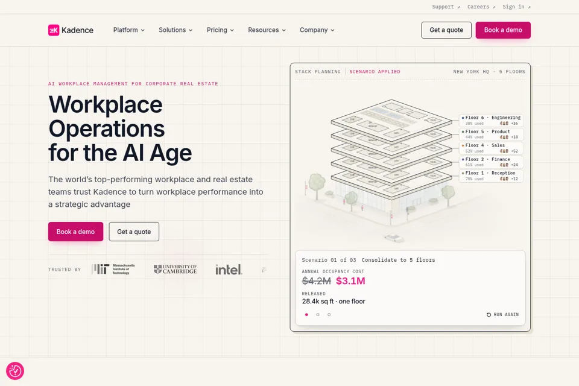Click Book a demo in header

click(x=503, y=30)
